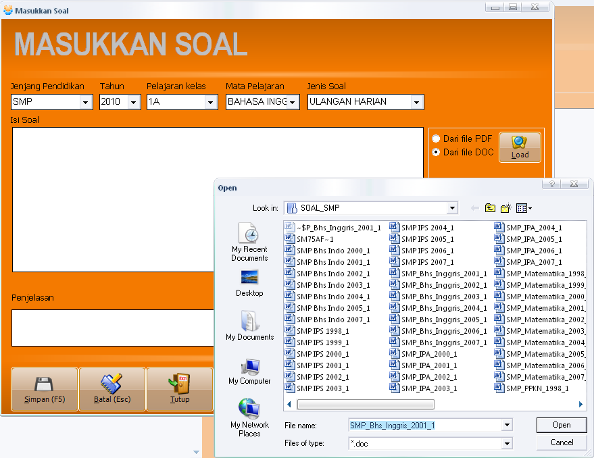Select the Dari file PDF radio button
The image size is (594, 458).
point(436,138)
